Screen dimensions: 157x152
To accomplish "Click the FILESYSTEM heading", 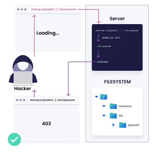I will [x=117, y=82].
